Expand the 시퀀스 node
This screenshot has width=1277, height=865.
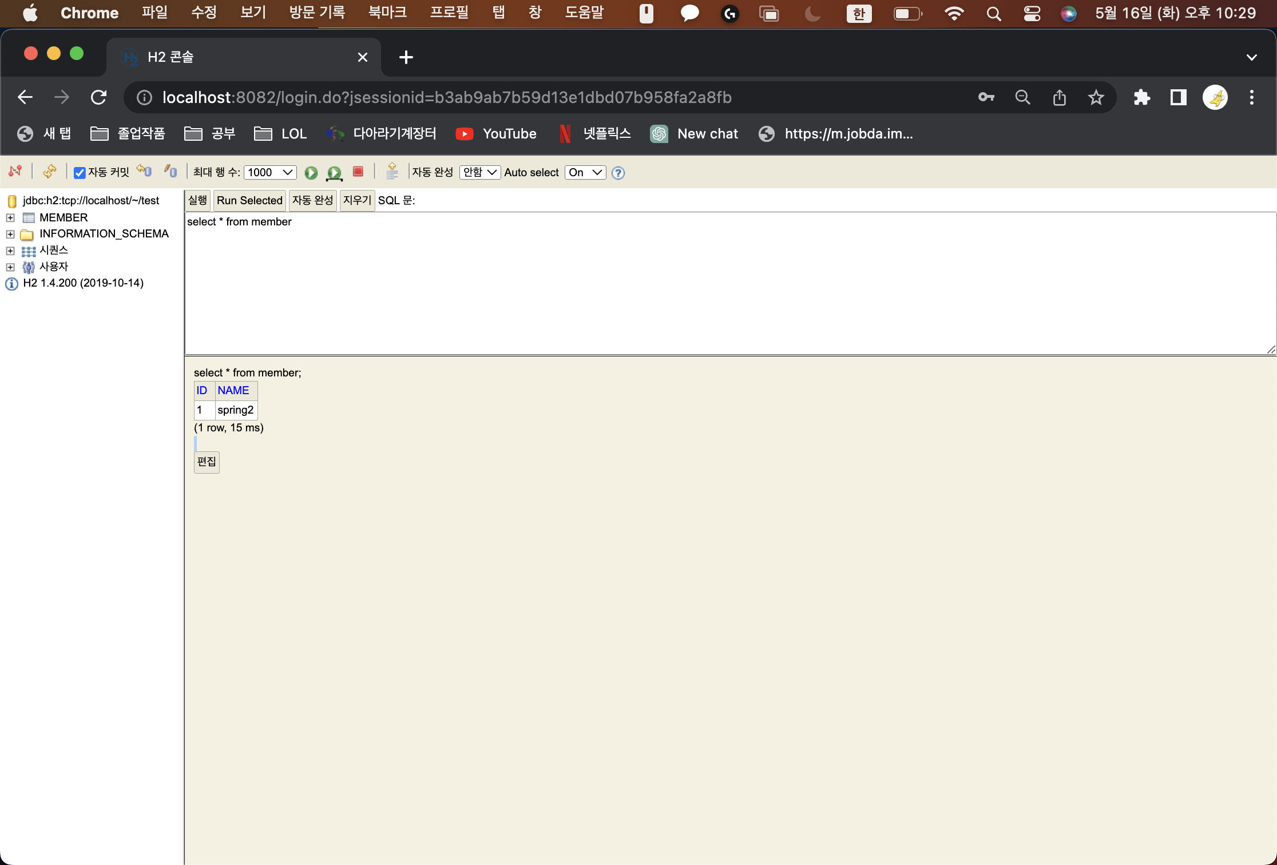[x=10, y=251]
